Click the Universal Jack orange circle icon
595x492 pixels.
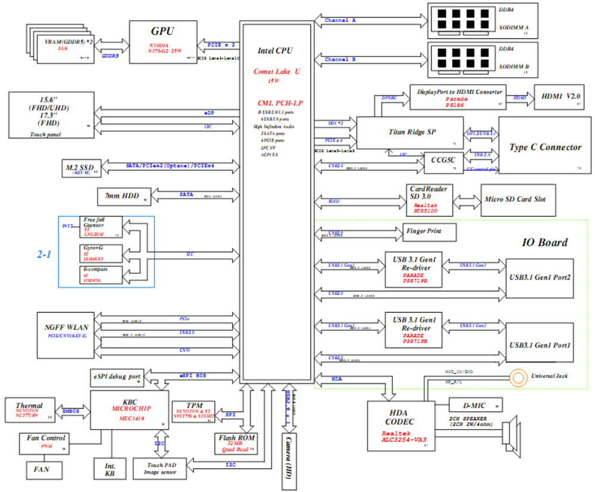pos(518,378)
